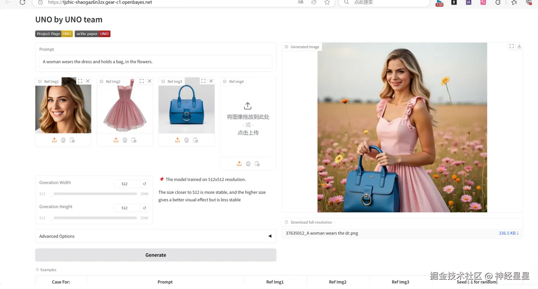Remove the Ref Img1 face image
Image resolution: width=538 pixels, height=289 pixels.
coord(88,81)
